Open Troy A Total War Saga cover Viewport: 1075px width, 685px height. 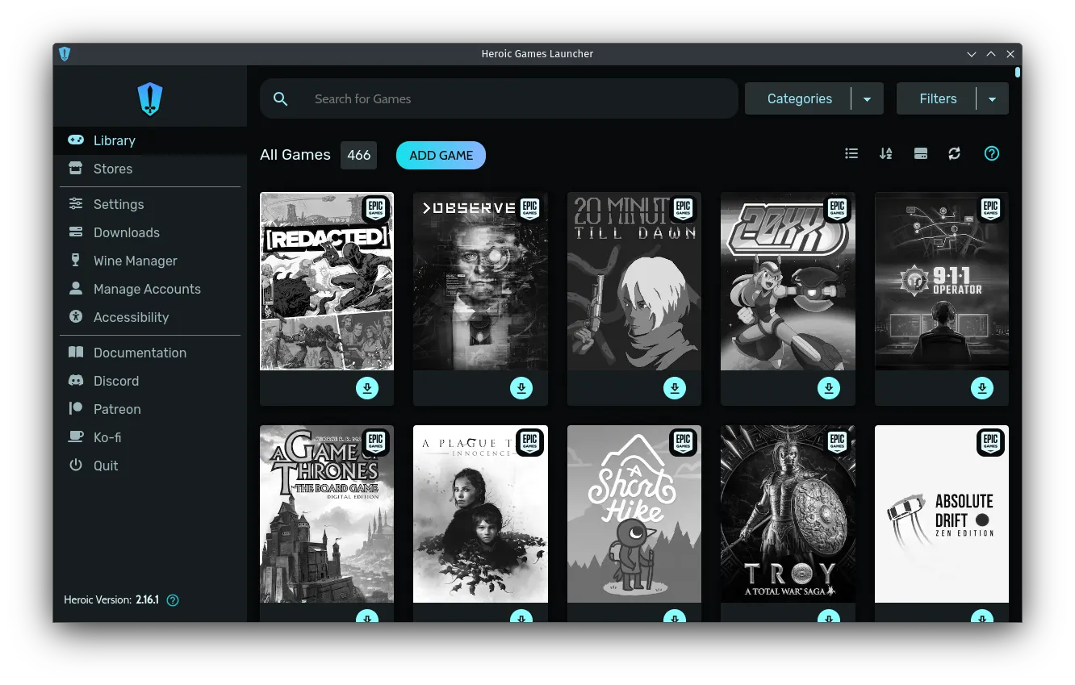788,514
